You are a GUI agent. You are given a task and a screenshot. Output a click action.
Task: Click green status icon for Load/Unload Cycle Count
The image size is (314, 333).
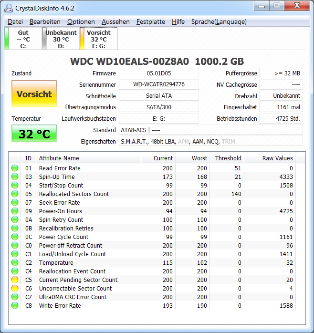15,254
